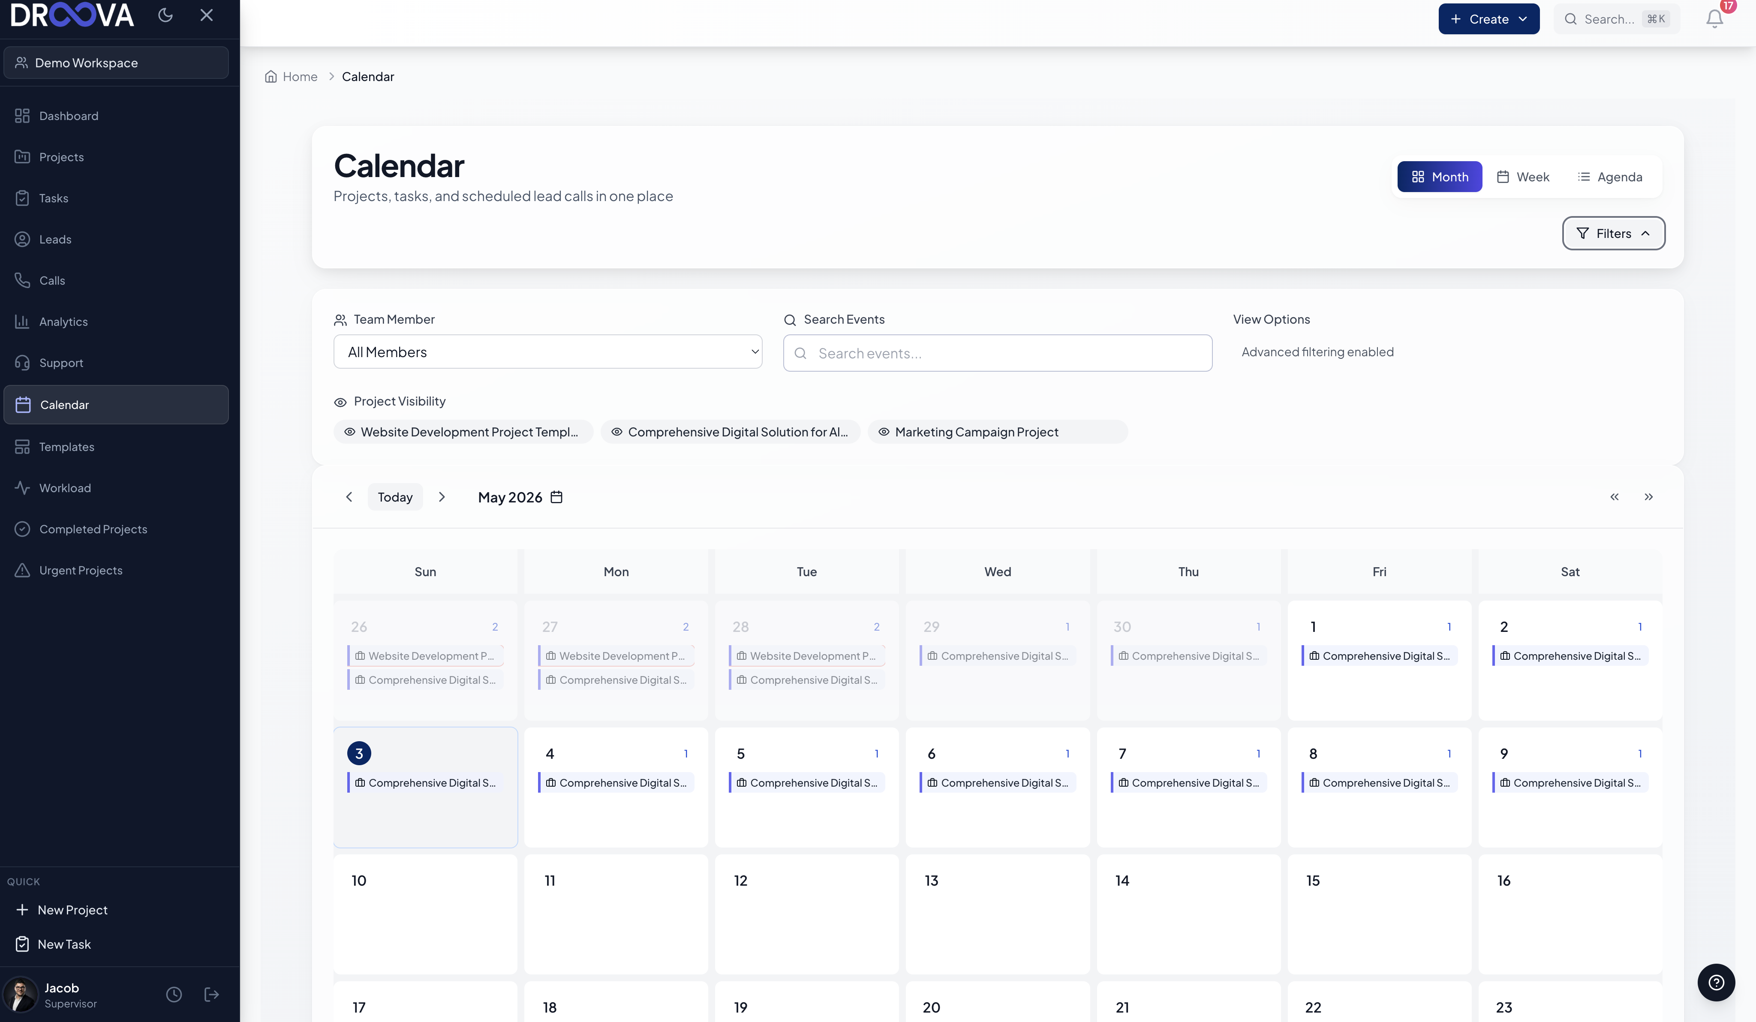Open April 30 Comprehensive Digital event
The width and height of the screenshot is (1756, 1022).
click(x=1188, y=655)
